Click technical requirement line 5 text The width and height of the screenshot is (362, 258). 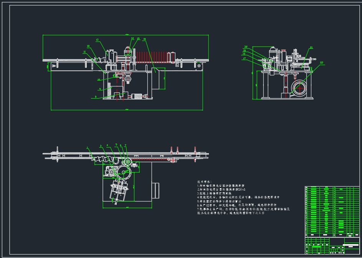(219, 202)
